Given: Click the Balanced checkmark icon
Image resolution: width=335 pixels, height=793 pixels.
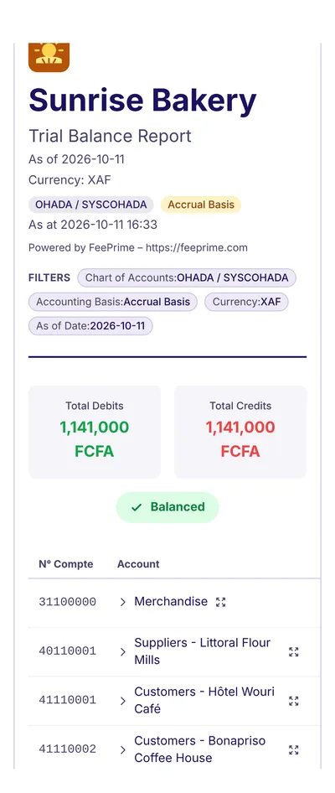Looking at the screenshot, I should tap(137, 507).
